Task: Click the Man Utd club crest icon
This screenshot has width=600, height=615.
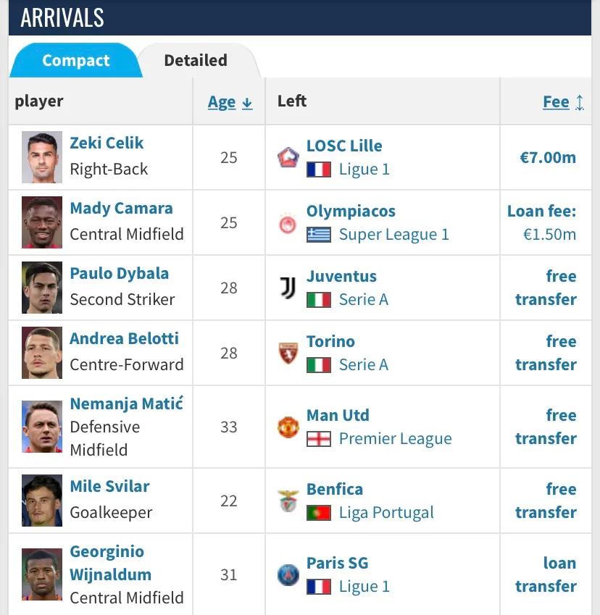Action: click(288, 427)
